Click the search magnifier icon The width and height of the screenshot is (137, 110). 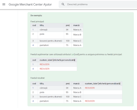[x=63, y=4]
